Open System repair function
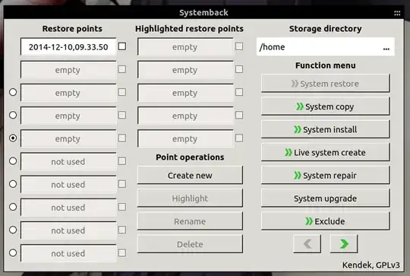 click(325, 175)
